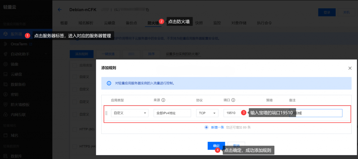Switch to the 域名解析 tab
358x159 pixels.
tap(86, 23)
